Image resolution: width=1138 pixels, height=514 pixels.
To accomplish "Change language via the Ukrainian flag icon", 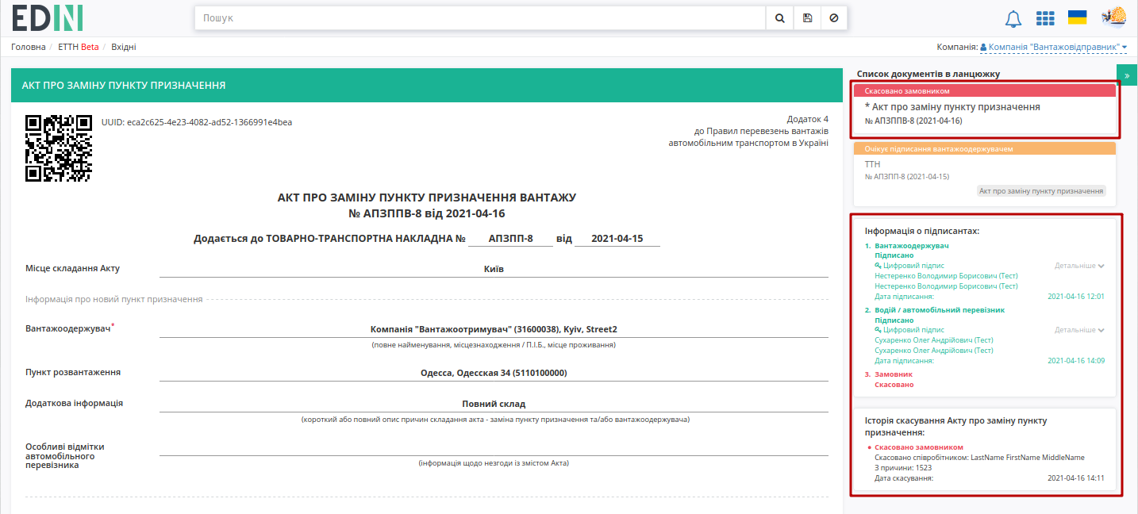I will (1078, 17).
